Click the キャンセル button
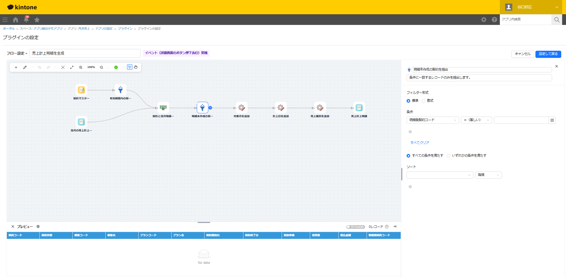Image resolution: width=566 pixels, height=278 pixels. click(523, 54)
